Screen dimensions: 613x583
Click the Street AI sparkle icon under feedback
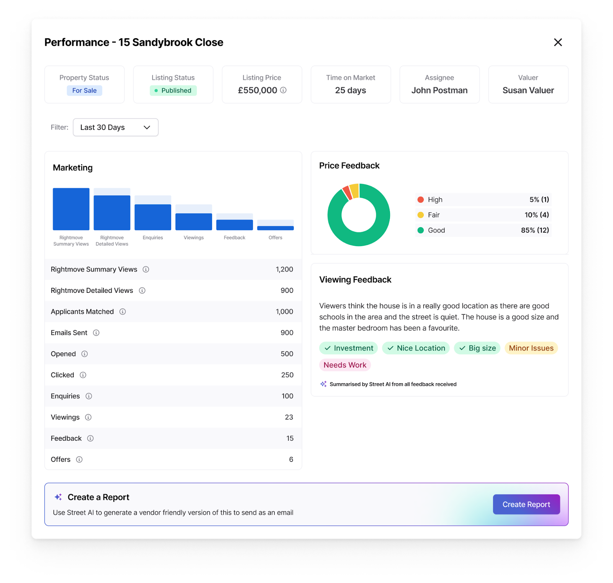coord(323,384)
